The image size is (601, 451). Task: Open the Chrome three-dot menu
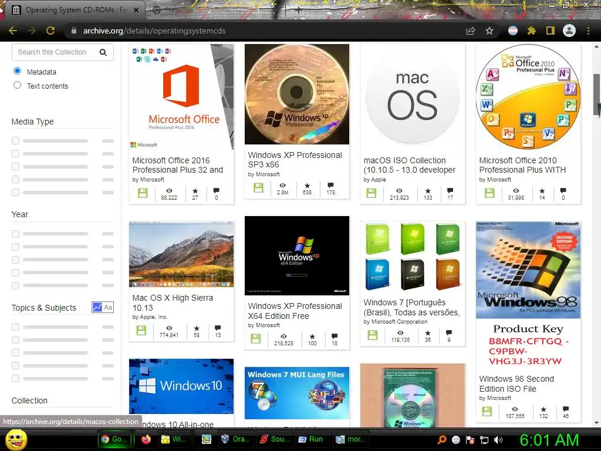coord(588,31)
